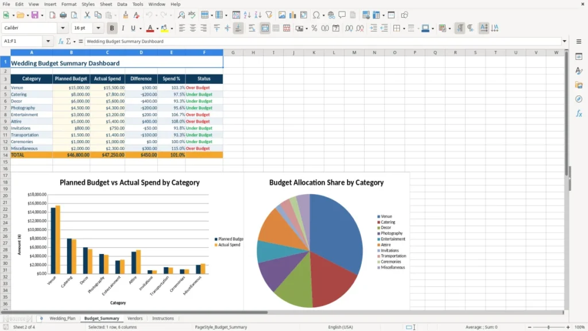Click zoom in plus button
This screenshot has width=588, height=331.
568,327
